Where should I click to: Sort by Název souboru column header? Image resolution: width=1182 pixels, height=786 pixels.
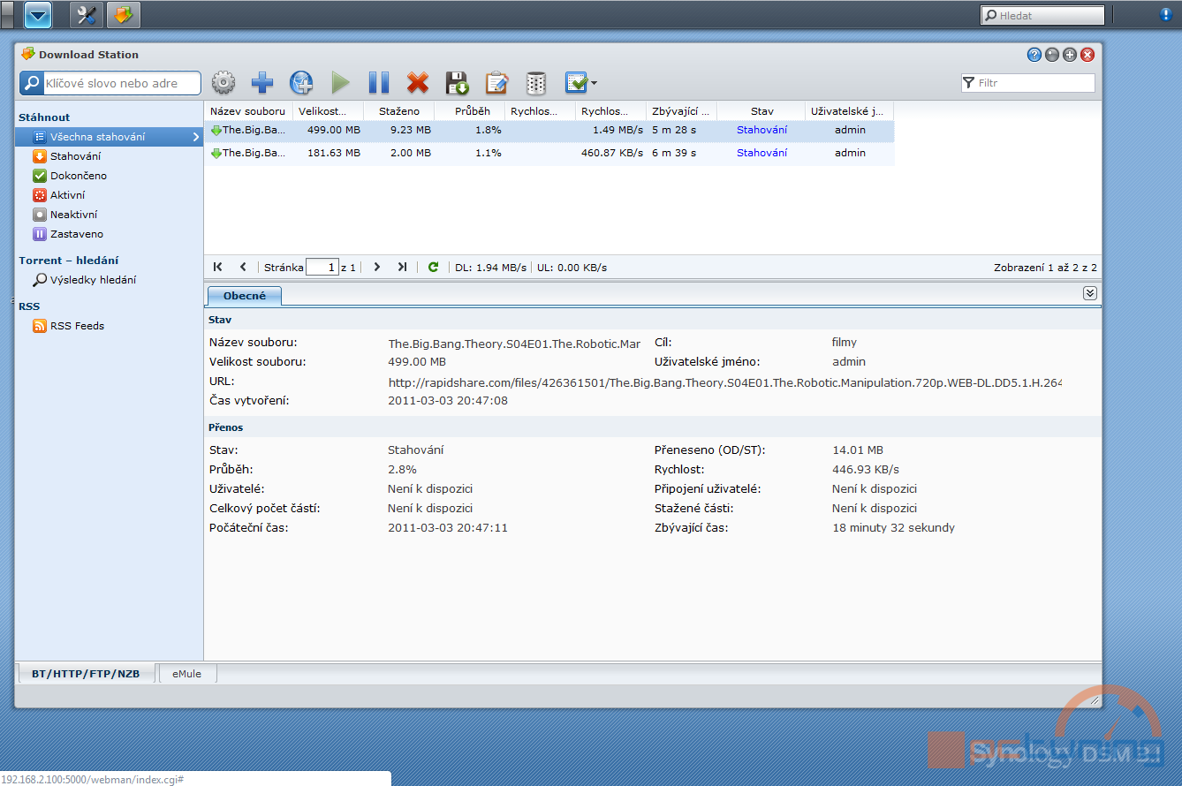(x=248, y=111)
